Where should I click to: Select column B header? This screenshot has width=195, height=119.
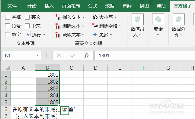[47, 68]
